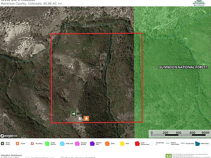Click the white building beside the House marker

[81, 118]
